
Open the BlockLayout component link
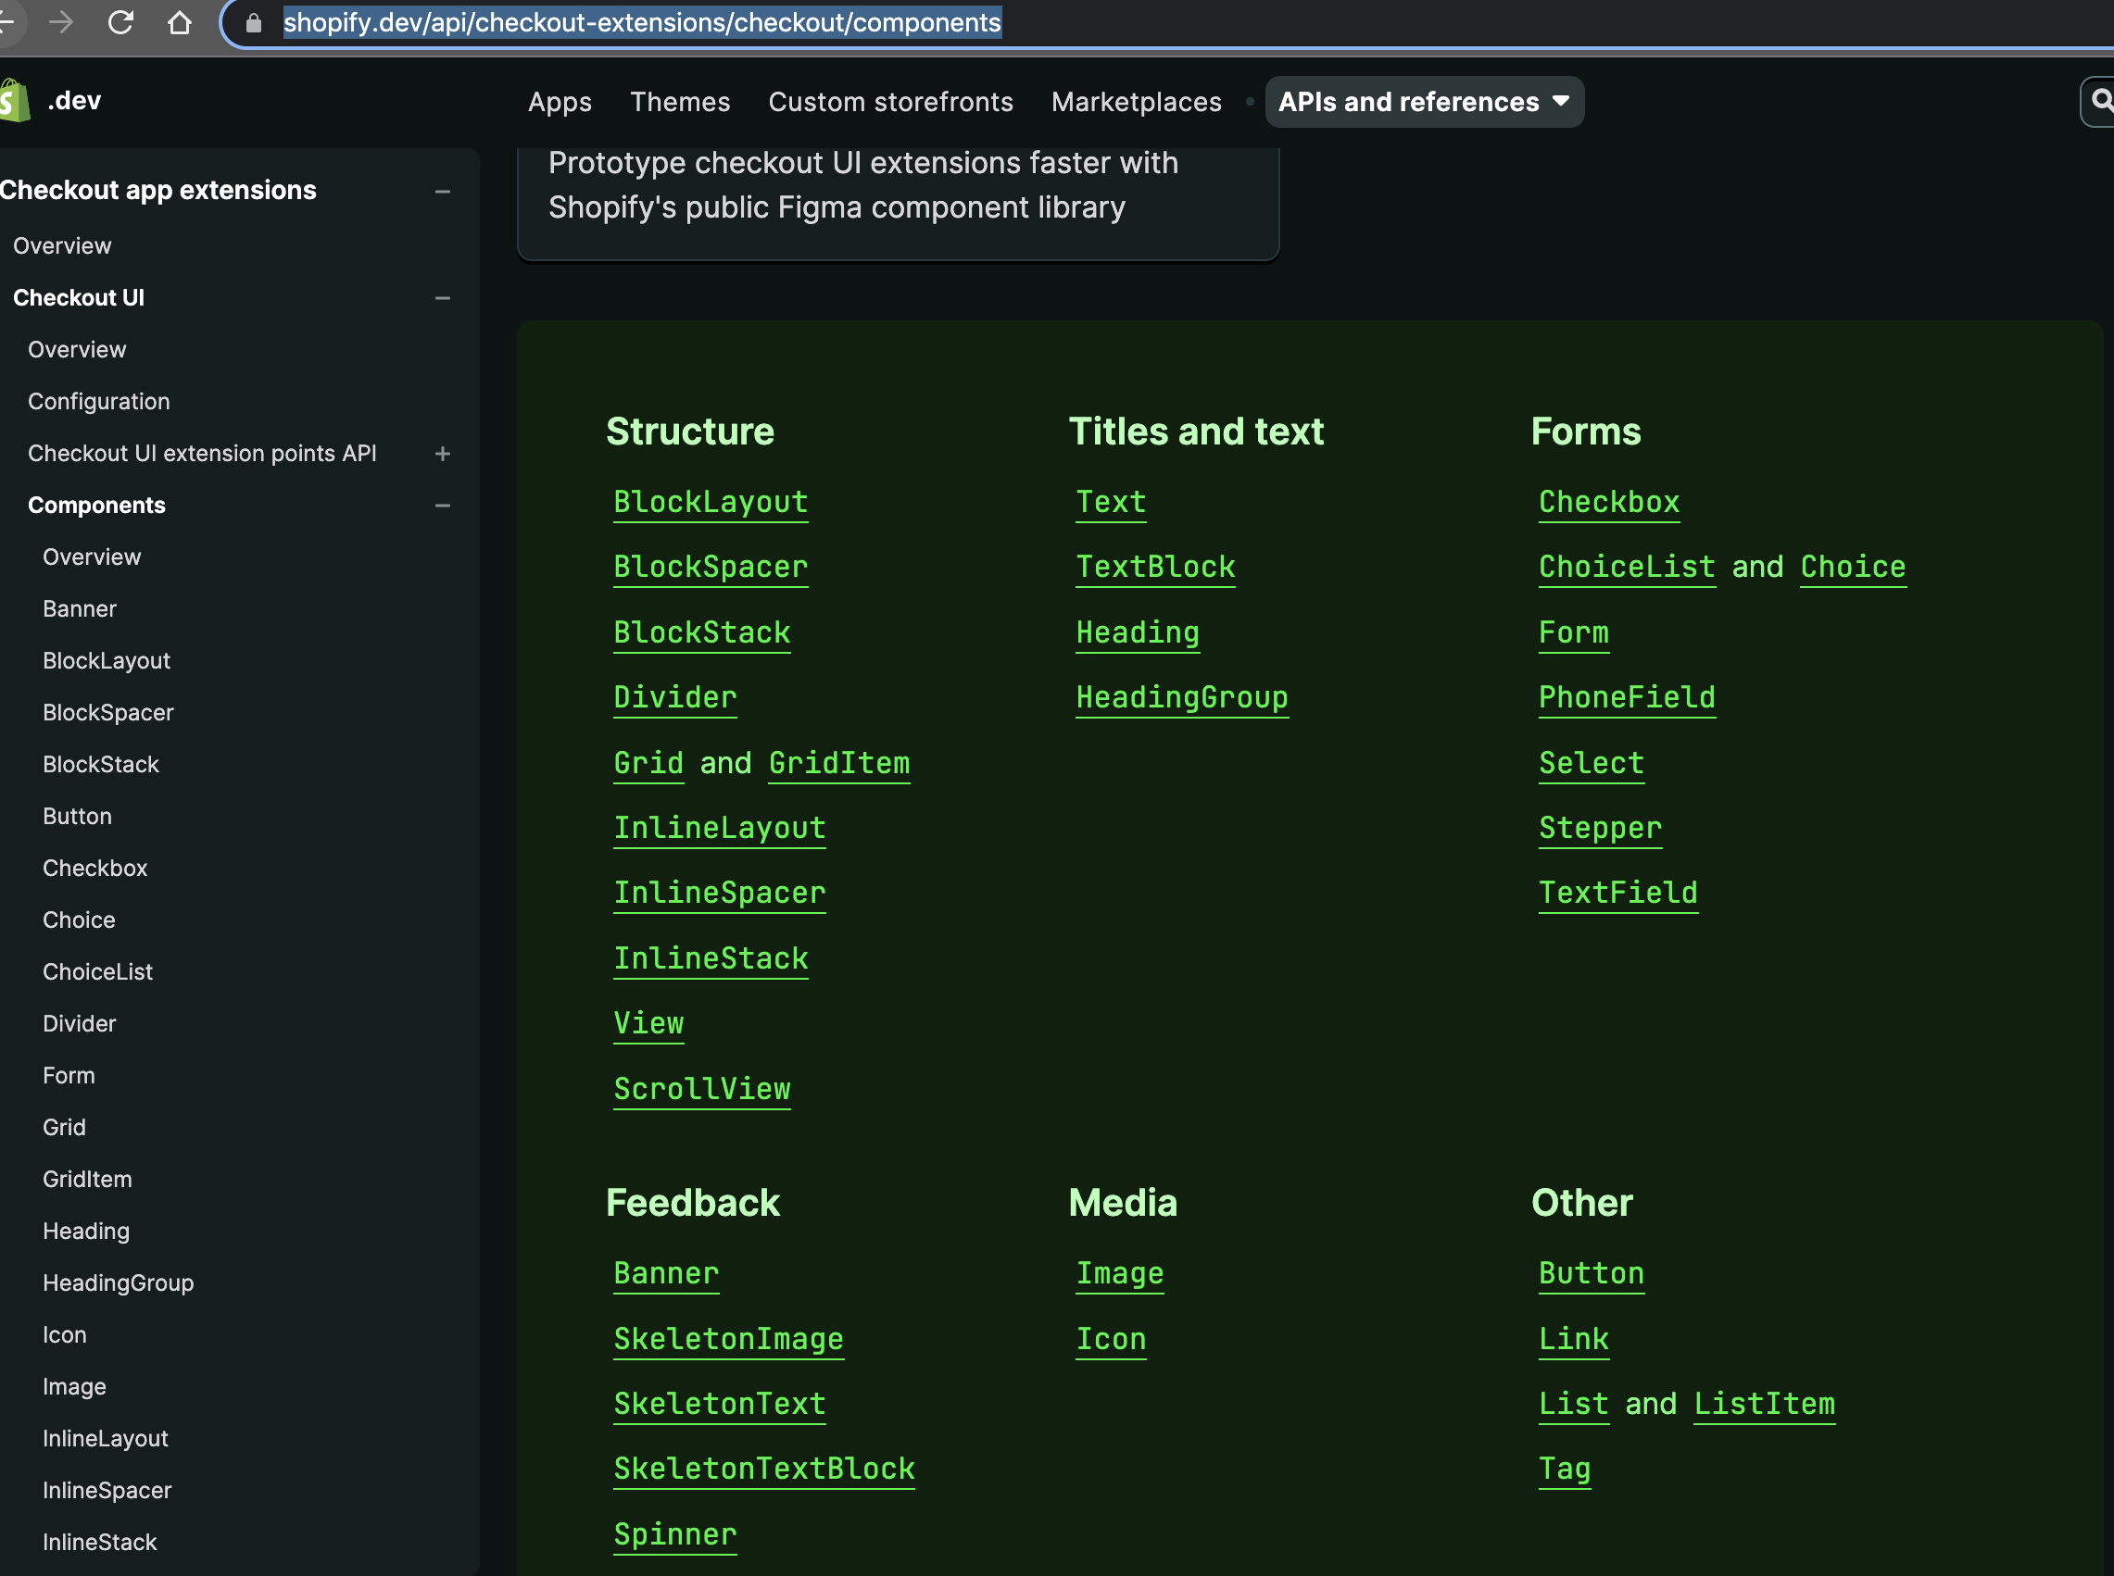[x=711, y=502]
